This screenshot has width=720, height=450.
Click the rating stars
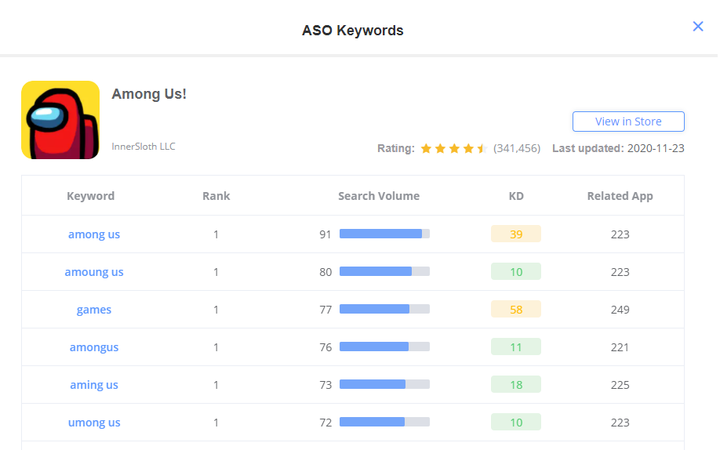[x=453, y=148]
